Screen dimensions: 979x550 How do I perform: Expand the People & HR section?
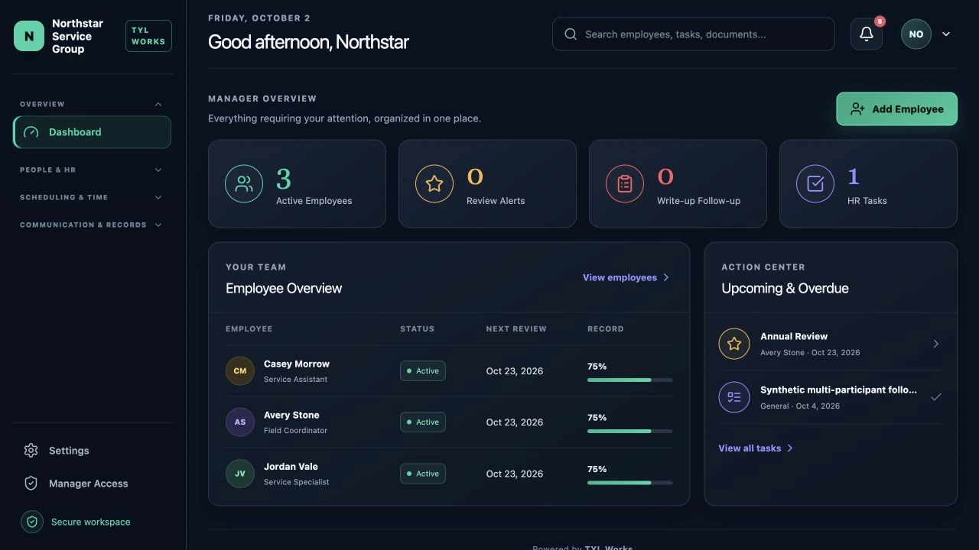tap(158, 170)
